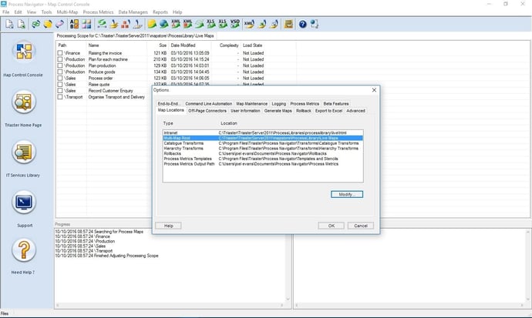Click the AB letters toolbar icon
This screenshot has height=318, width=532.
[x=74, y=24]
